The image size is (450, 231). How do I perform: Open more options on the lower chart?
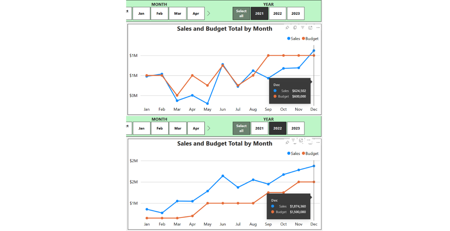click(318, 142)
